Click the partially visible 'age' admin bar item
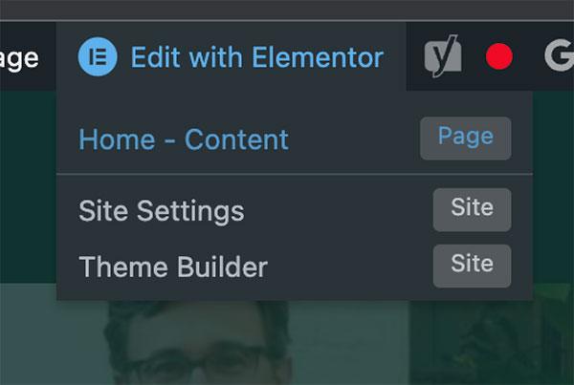574x385 pixels. coord(19,58)
